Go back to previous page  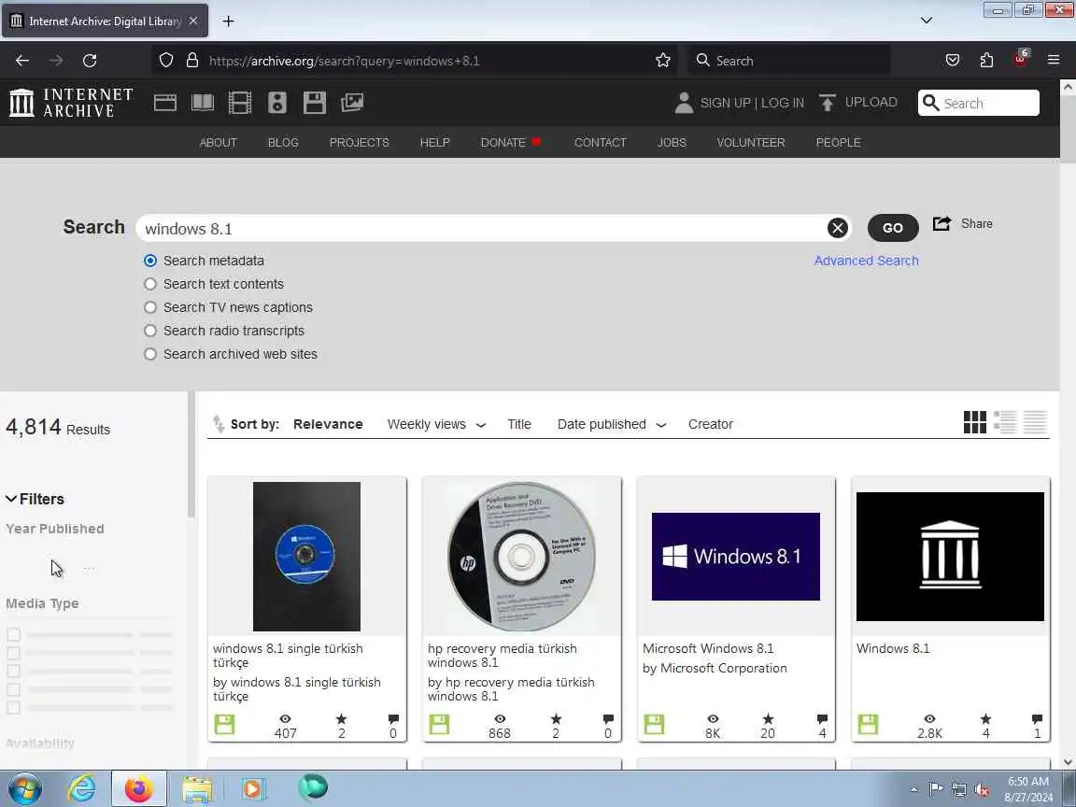[x=22, y=61]
